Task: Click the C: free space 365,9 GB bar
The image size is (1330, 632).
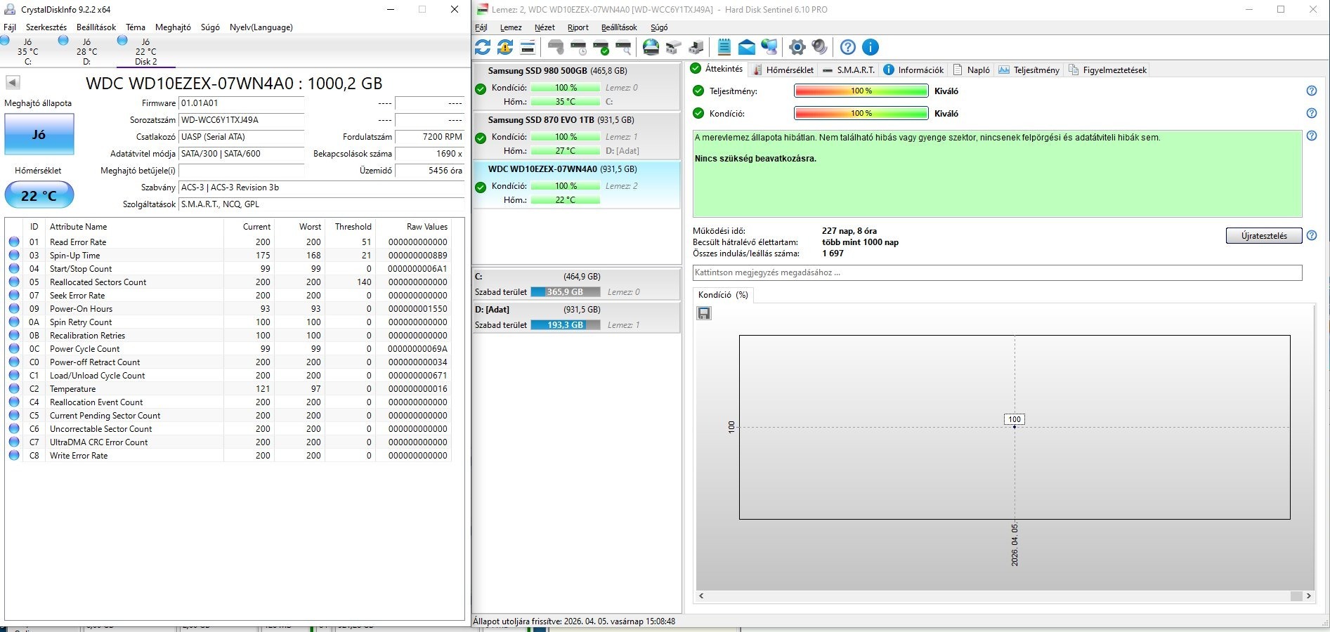Action: (565, 292)
